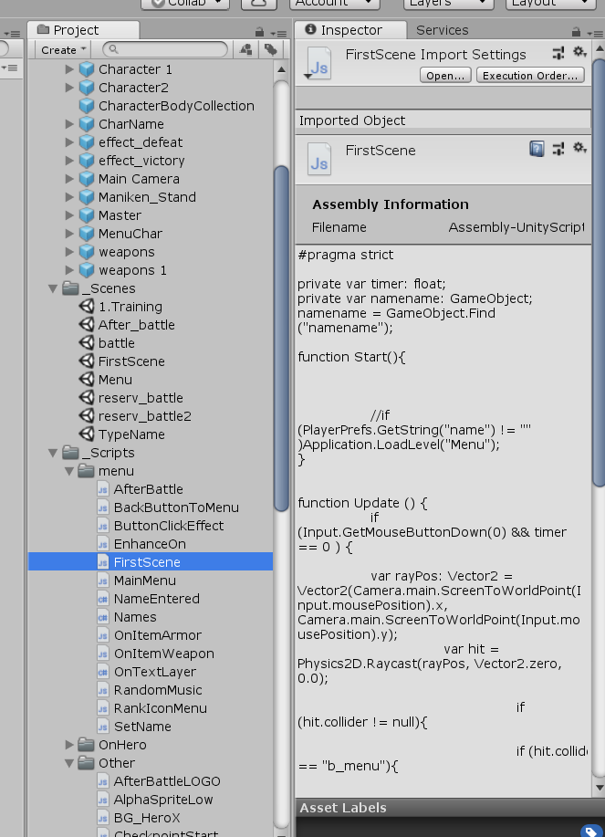Expand the CharName prefab arrow
The width and height of the screenshot is (605, 837).
click(69, 124)
